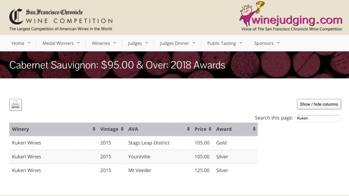Click the search field containing Kukeri

click(318, 118)
